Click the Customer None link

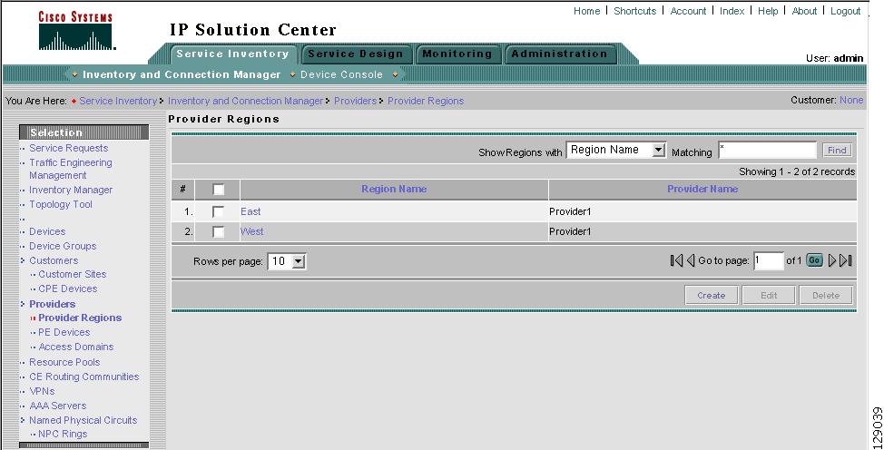[x=851, y=100]
